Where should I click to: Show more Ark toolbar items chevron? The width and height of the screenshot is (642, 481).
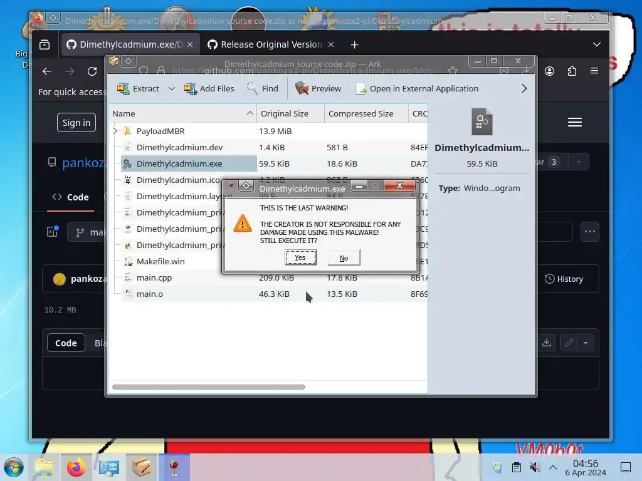524,88
